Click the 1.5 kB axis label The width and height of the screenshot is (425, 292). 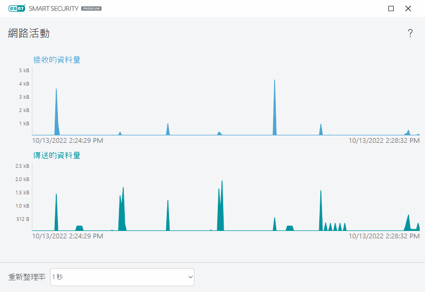22,193
